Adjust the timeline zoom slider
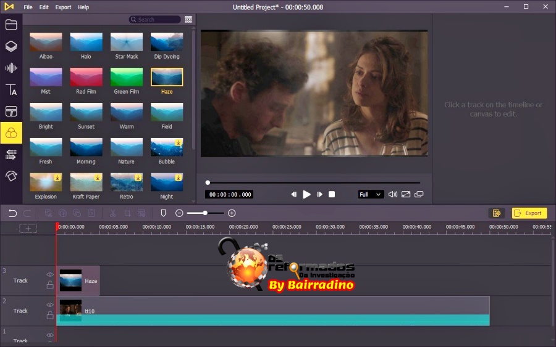Viewport: 556px width, 347px height. pyautogui.click(x=205, y=213)
